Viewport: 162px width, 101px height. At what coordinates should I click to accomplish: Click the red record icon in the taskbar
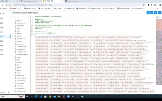click(x=64, y=96)
